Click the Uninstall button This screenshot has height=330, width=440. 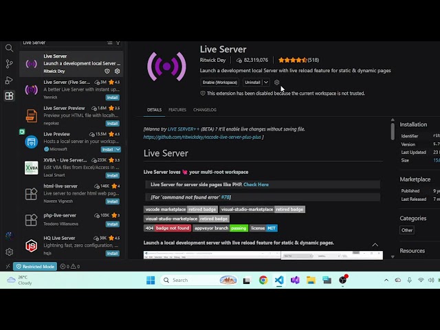point(252,82)
